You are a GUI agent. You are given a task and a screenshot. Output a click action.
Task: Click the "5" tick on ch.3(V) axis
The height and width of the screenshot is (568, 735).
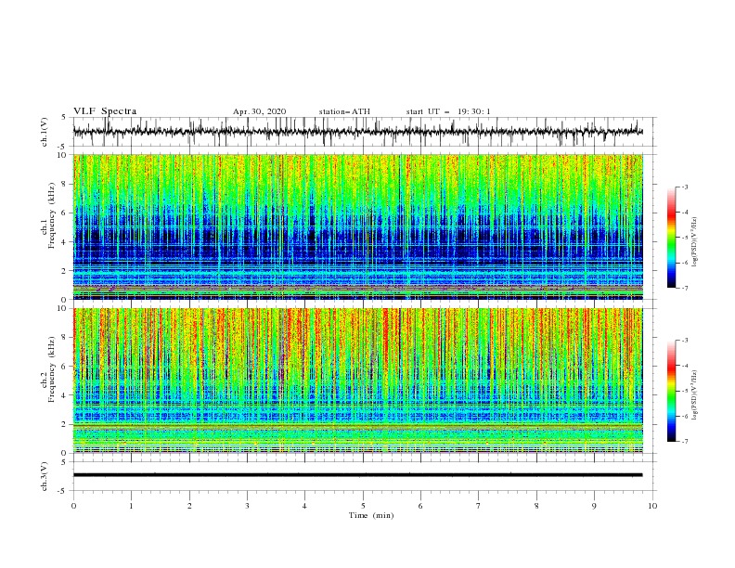(64, 462)
